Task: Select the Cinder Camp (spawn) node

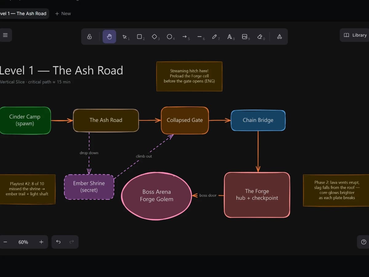Action: coord(25,120)
